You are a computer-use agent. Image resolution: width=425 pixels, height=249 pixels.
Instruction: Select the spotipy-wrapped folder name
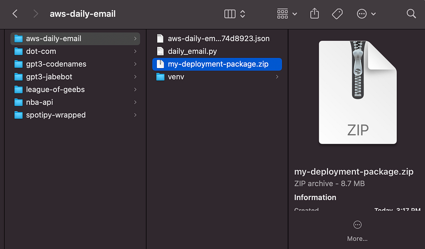(x=56, y=115)
